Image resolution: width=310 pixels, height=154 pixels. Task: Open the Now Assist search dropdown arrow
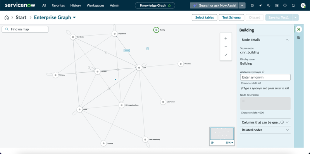pos(242,5)
